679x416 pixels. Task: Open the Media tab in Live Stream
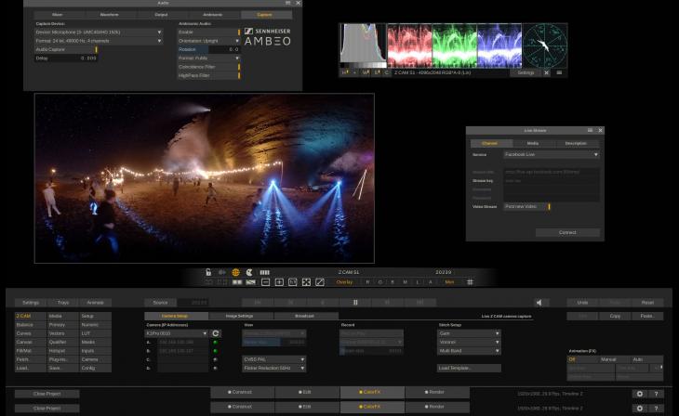click(x=533, y=143)
